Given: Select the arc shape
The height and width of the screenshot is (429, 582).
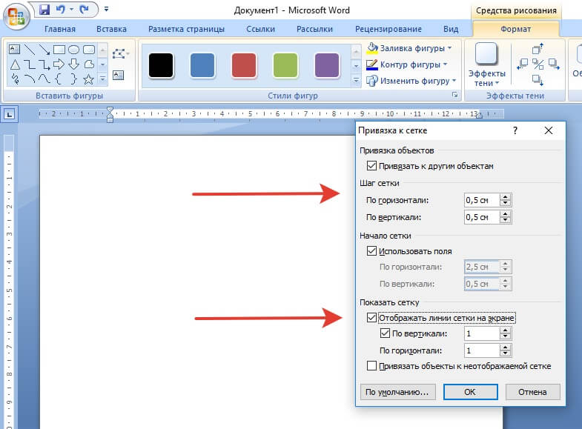Looking at the screenshot, I should (30, 79).
